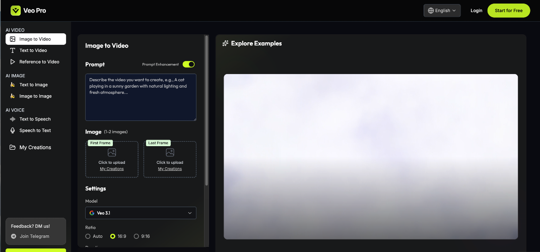Click the Reference to Video play icon
The height and width of the screenshot is (252, 540).
pos(13,61)
